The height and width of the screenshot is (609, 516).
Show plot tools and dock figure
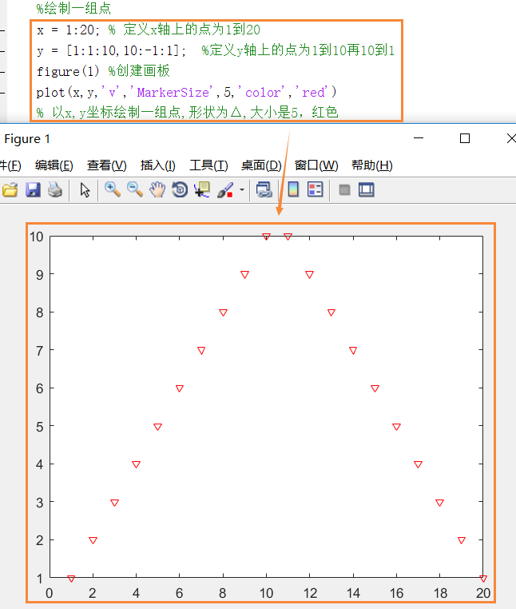point(367,190)
